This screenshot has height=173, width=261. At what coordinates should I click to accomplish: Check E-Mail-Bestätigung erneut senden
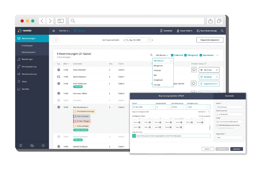[x=217, y=125]
